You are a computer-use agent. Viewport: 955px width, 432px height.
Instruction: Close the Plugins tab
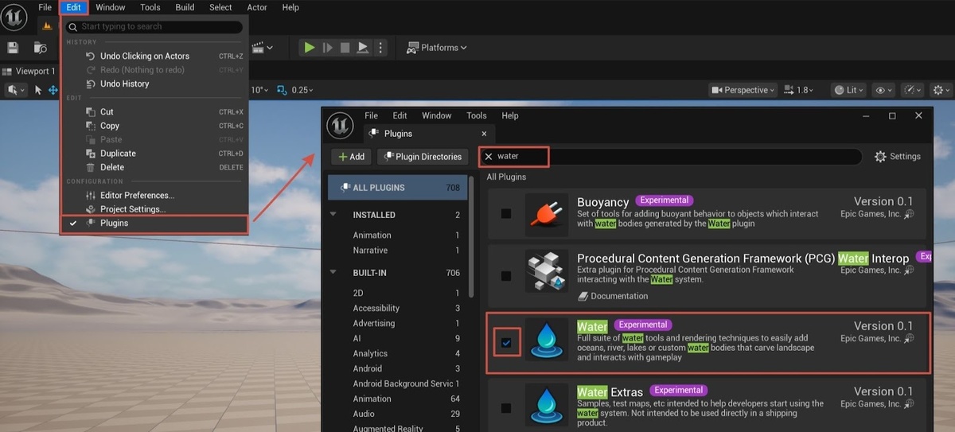click(x=484, y=134)
